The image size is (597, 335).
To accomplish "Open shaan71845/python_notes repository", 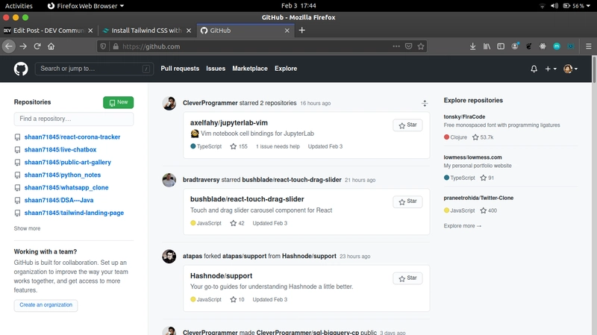I will pos(63,175).
